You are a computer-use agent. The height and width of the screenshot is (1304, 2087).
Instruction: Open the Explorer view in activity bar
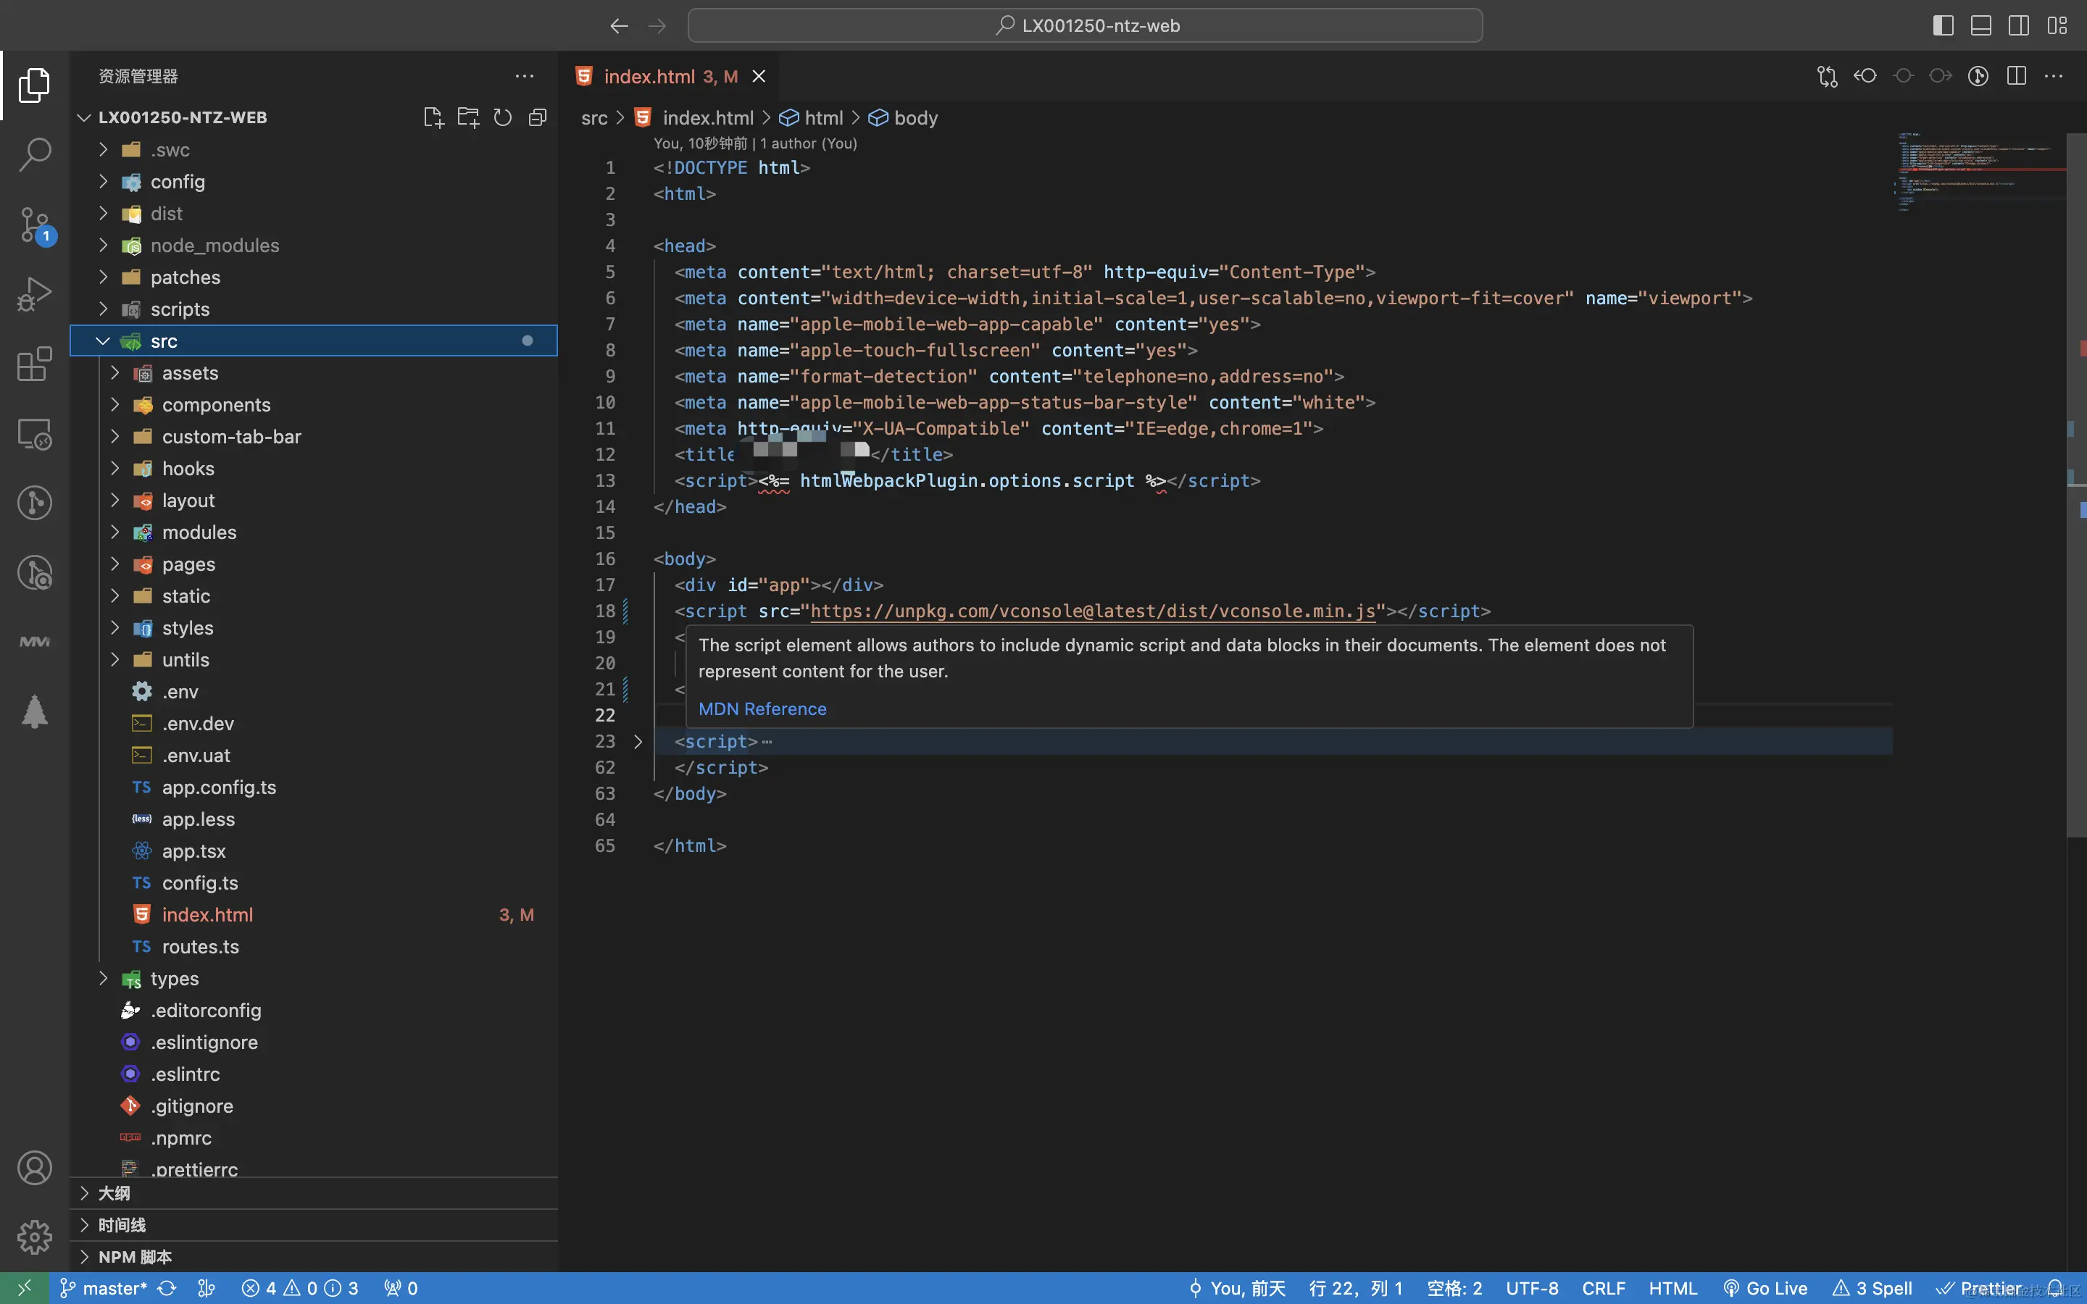35,85
